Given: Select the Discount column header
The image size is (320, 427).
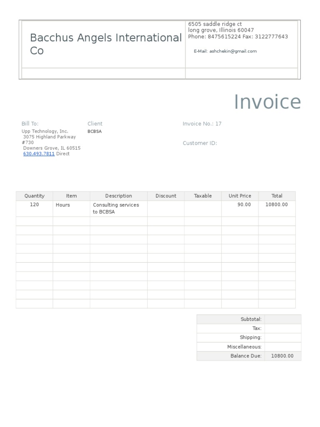Looking at the screenshot, I should click(166, 196).
